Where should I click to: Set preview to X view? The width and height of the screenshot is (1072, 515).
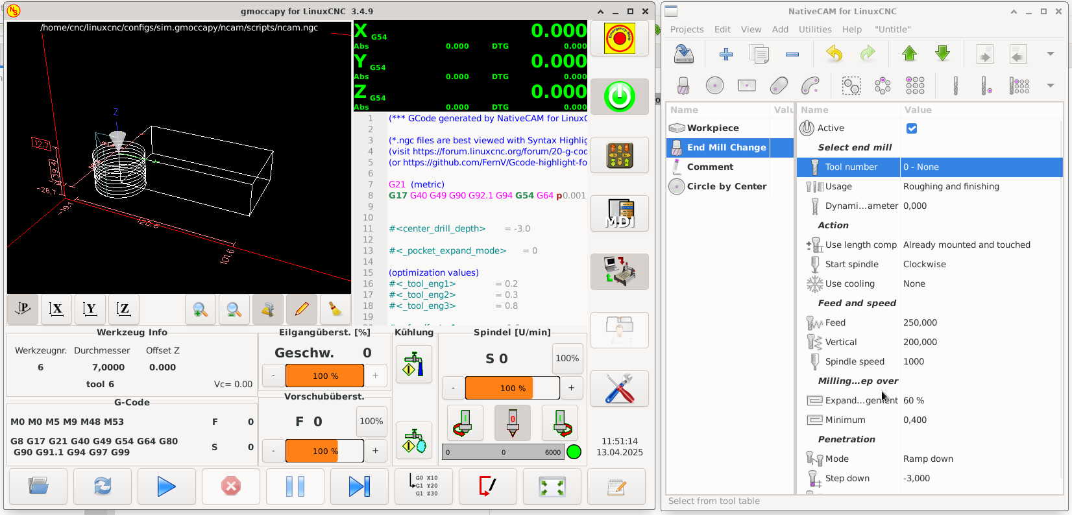click(x=56, y=309)
